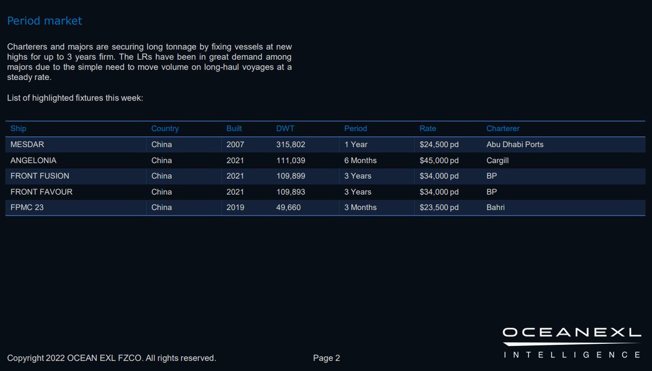Select the FPMC 23 ship name cell
Image resolution: width=652 pixels, height=371 pixels.
(27, 207)
